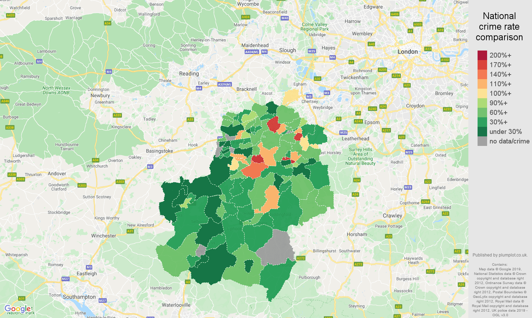Viewport: 532px width, 318px height.
Task: Click the M40 road shield near Beaconsfield
Action: pyautogui.click(x=285, y=18)
